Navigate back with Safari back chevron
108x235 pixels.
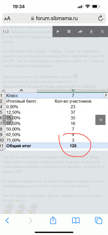(x=7, y=220)
